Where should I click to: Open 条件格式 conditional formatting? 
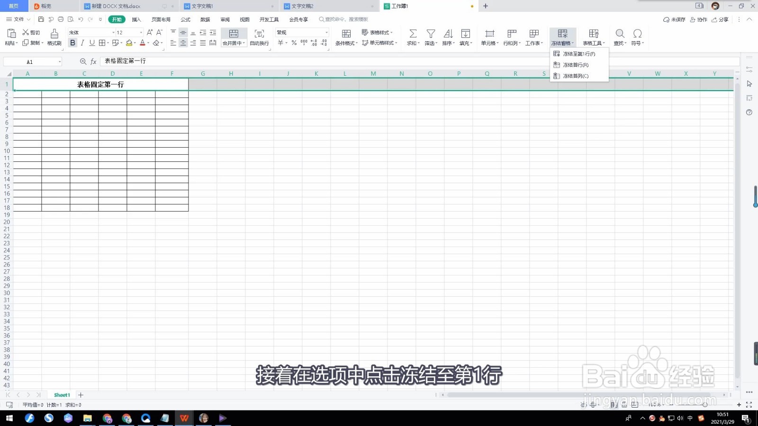(345, 37)
